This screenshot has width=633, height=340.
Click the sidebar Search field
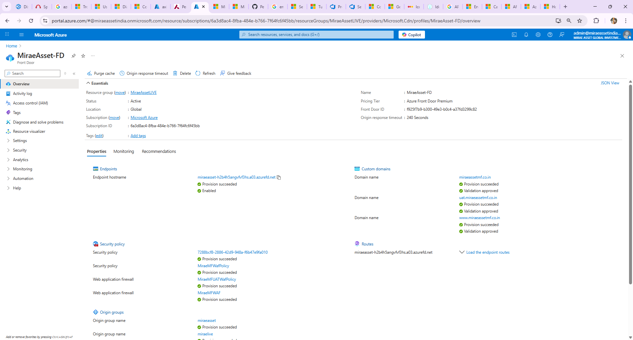[x=32, y=73]
